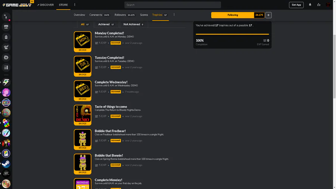Open the Discover page
This screenshot has width=336, height=189.
coord(46,5)
